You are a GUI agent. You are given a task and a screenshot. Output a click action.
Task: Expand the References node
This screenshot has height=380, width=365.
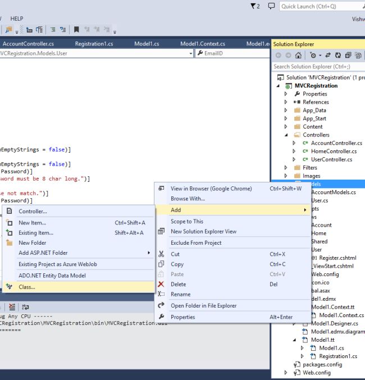click(286, 102)
